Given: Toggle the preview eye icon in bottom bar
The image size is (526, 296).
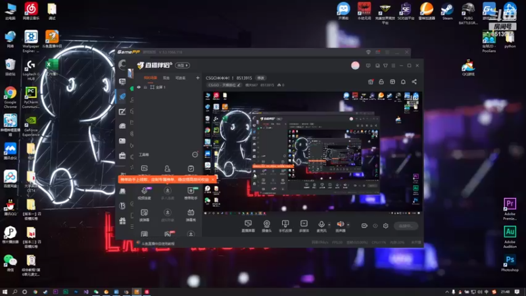Looking at the screenshot, I should click(x=375, y=226).
